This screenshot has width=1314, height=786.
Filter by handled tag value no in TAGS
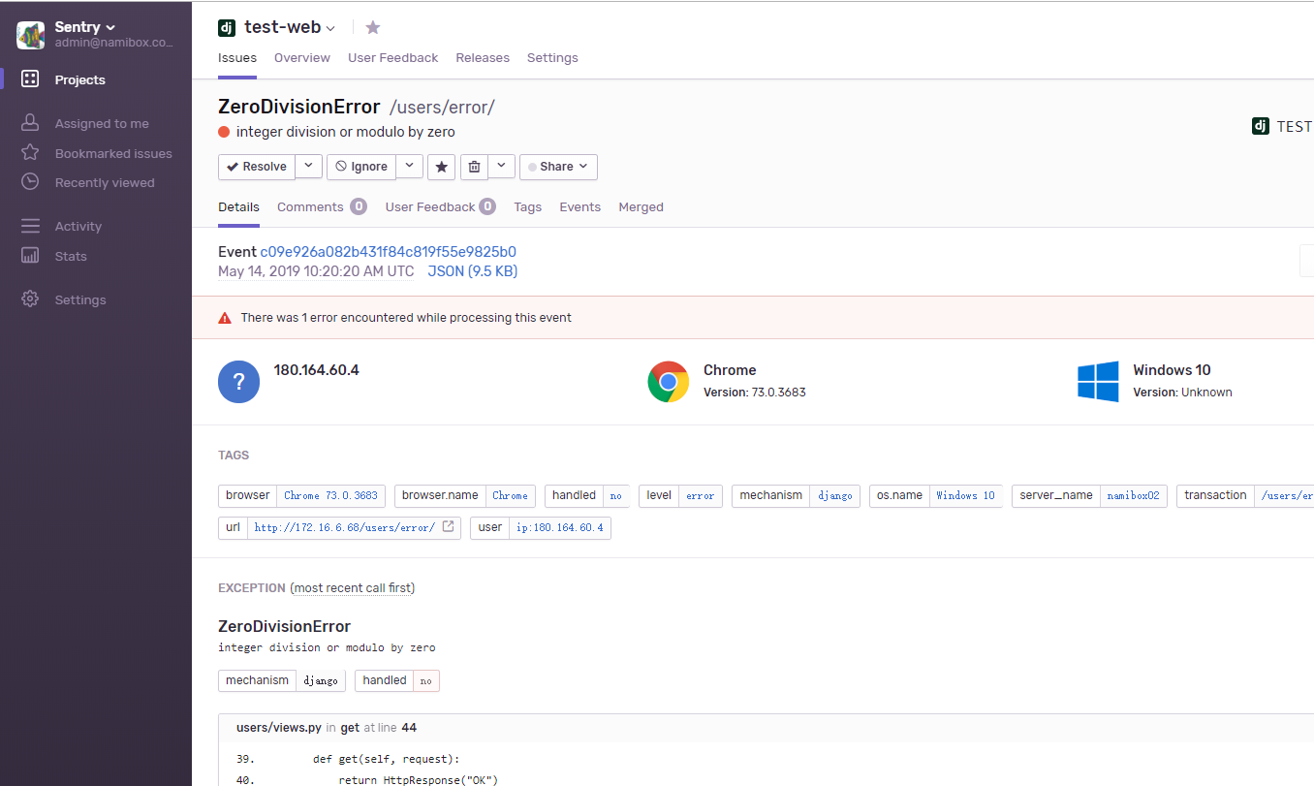coord(616,495)
